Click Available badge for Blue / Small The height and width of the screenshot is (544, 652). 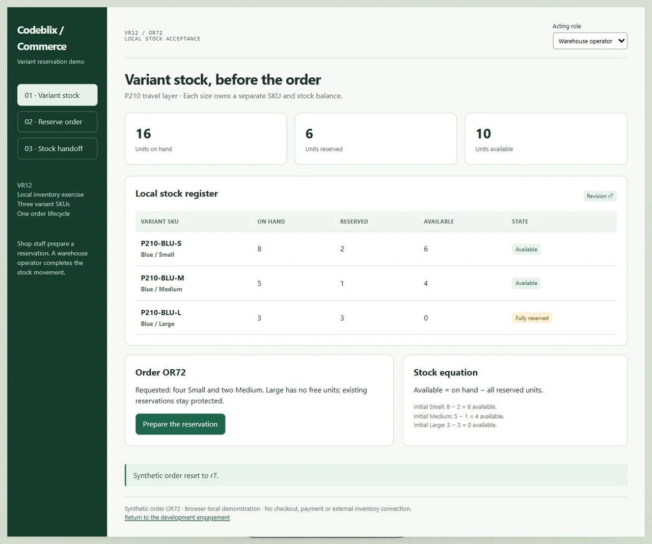tap(526, 250)
